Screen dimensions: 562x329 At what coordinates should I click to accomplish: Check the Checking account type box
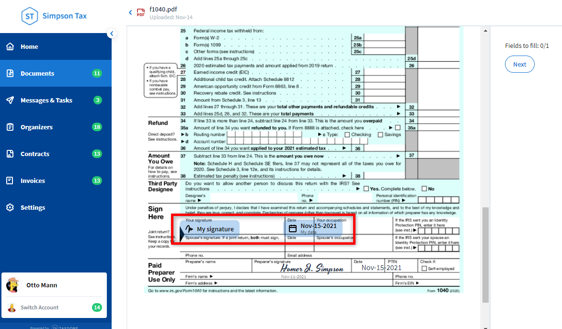coord(348,135)
